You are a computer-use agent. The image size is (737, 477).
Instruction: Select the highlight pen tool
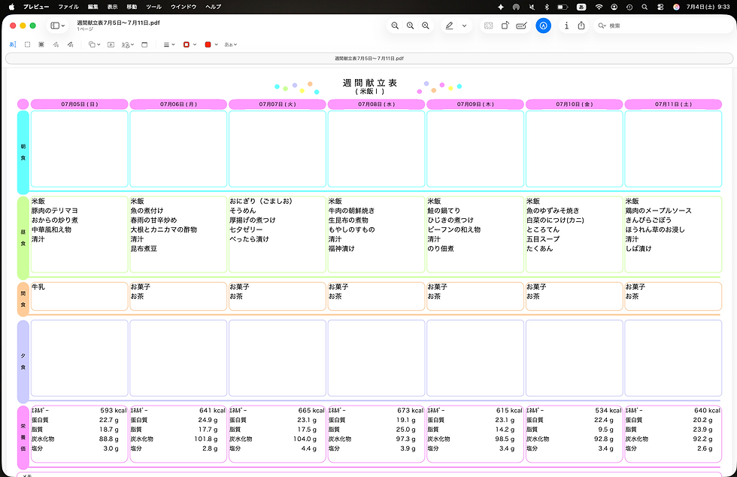click(x=450, y=26)
